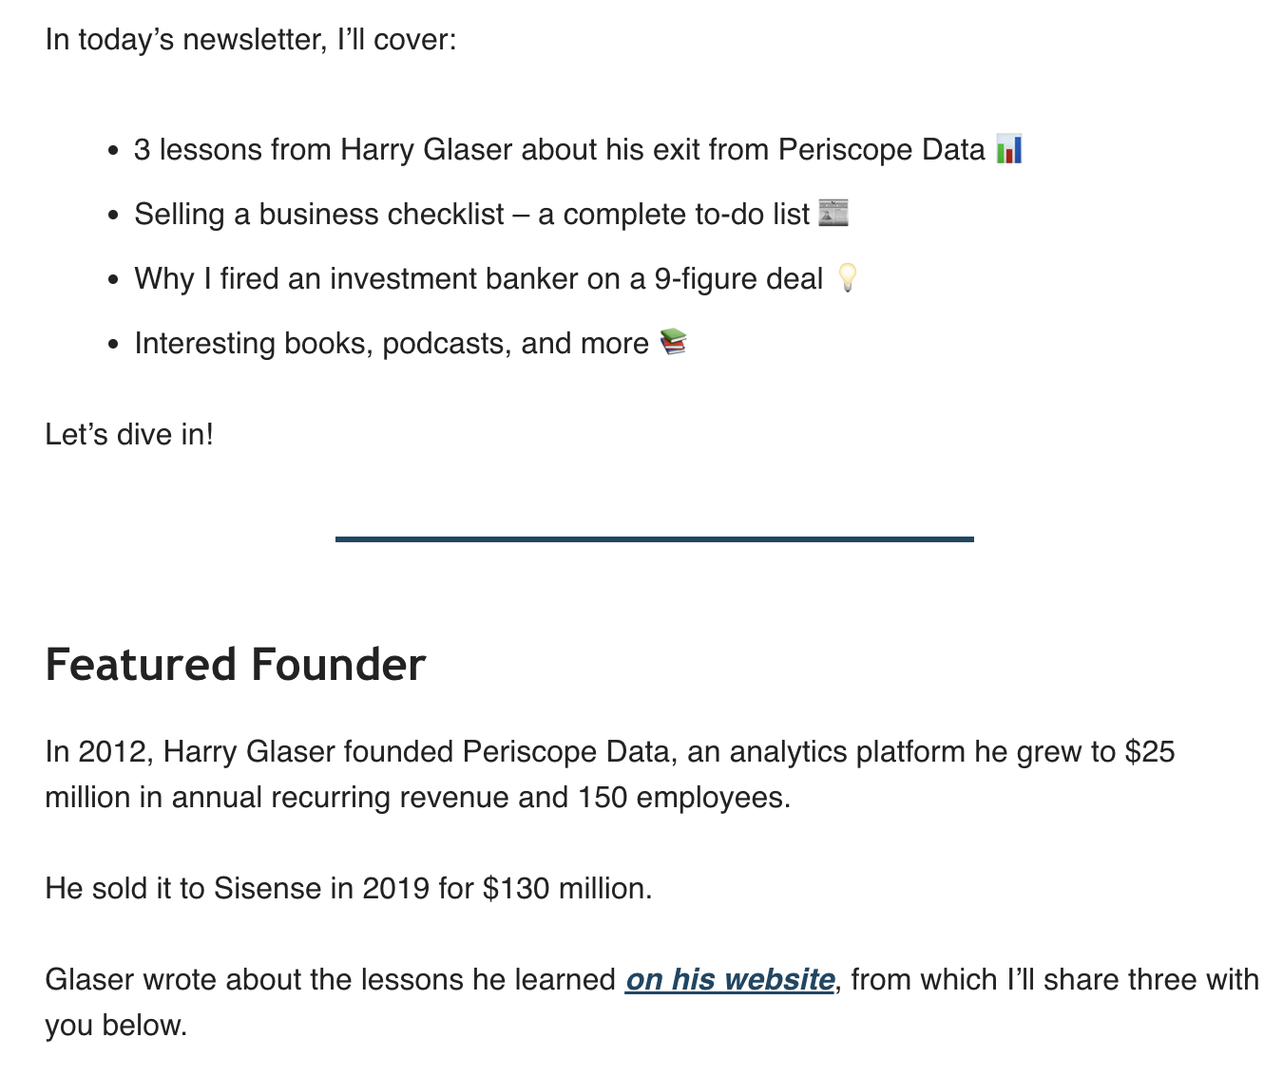The image size is (1283, 1075).
Task: Click the 'you below.' ending text
Action: click(x=116, y=1026)
